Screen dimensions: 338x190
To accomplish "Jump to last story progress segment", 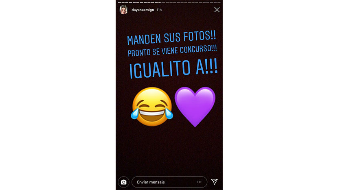I will pos(219,2).
